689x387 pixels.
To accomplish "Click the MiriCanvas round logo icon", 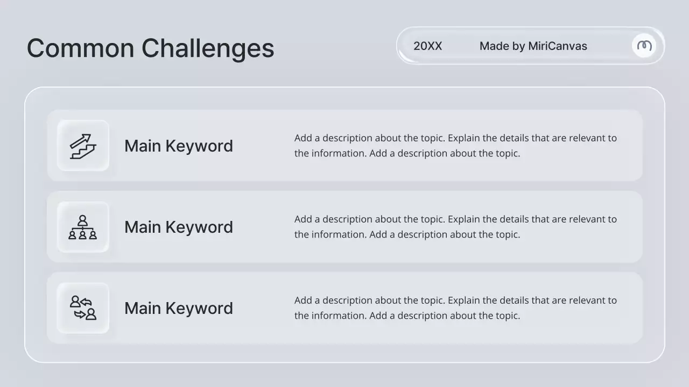I will 644,46.
